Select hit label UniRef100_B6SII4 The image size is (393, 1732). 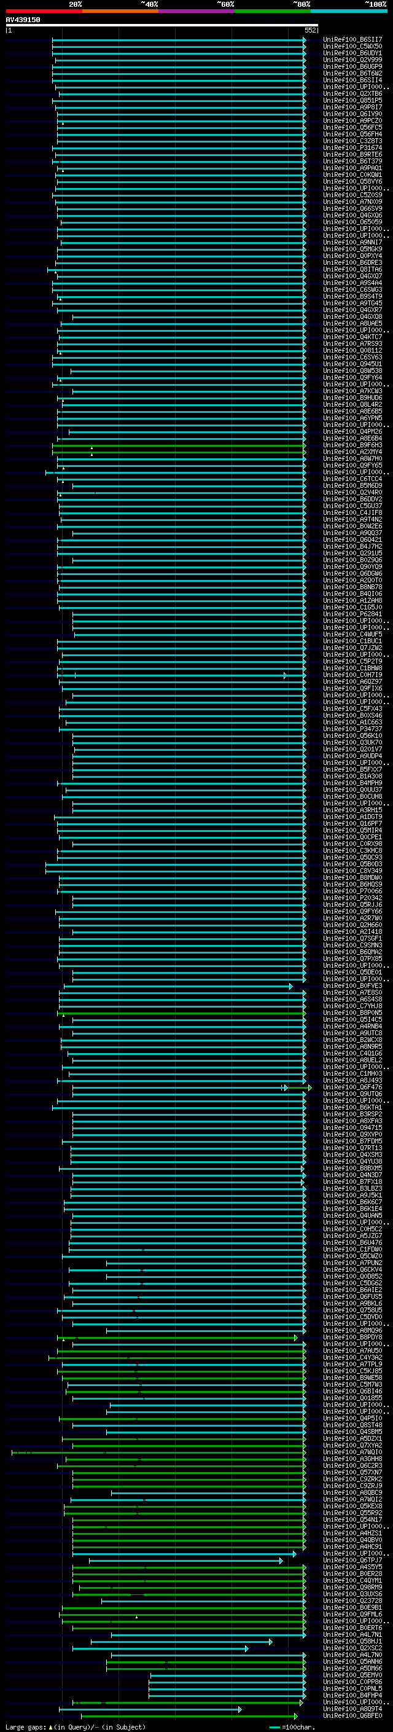click(352, 80)
